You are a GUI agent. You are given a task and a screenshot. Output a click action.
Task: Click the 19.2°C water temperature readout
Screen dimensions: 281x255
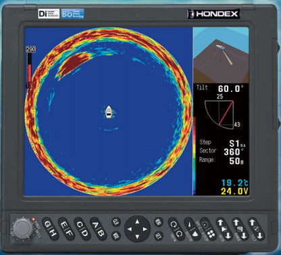(234, 183)
